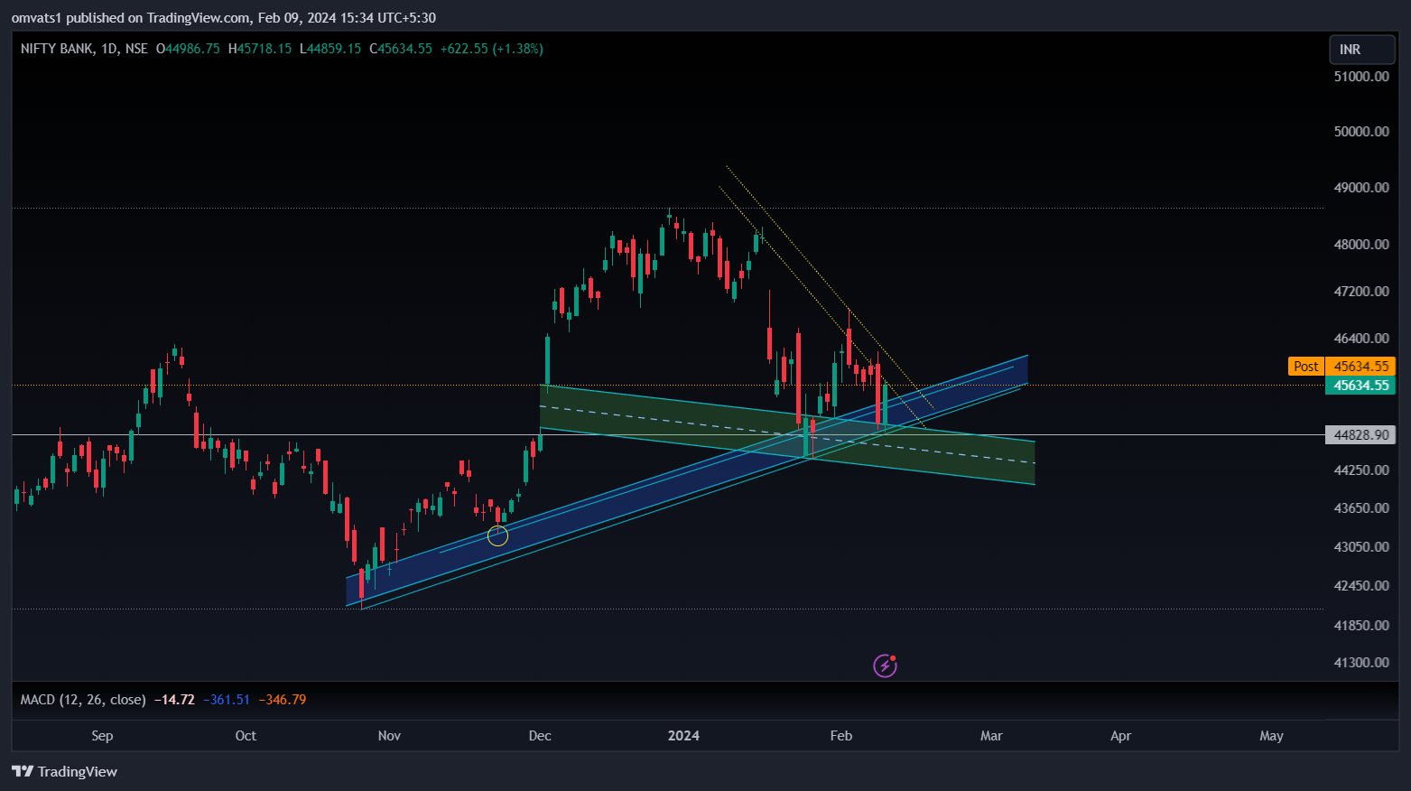
Task: Click the Mar label on time axis
Action: pos(991,736)
